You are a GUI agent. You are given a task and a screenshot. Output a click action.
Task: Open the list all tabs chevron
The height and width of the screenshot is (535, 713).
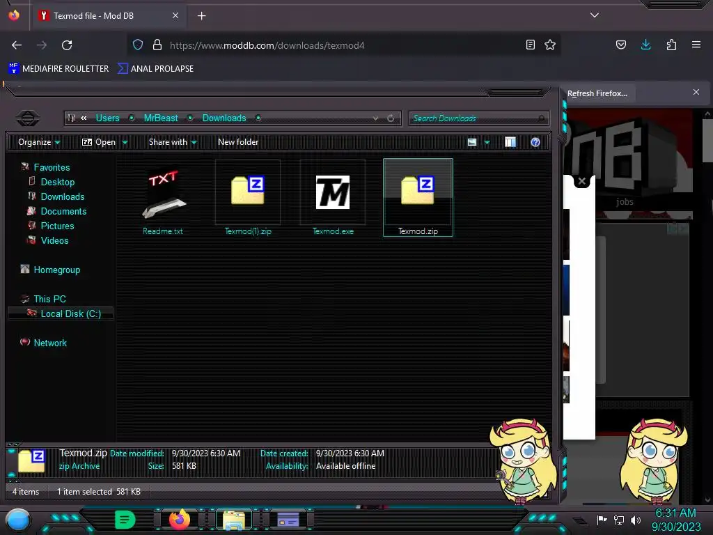tap(595, 15)
